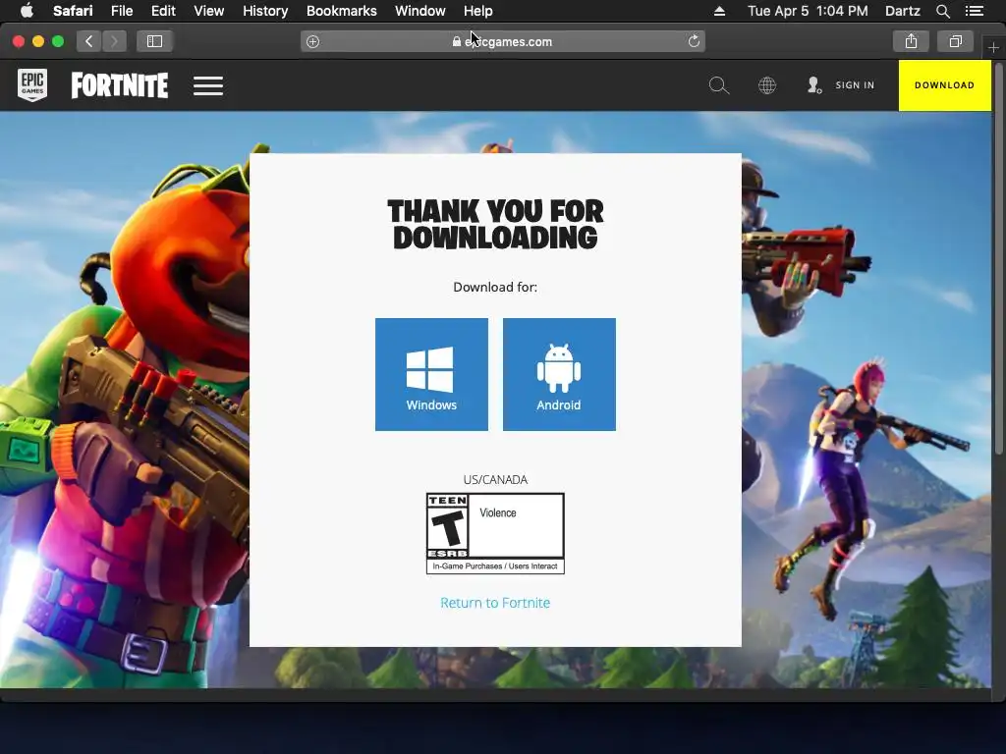Open the Bookmarks menu

point(341,11)
